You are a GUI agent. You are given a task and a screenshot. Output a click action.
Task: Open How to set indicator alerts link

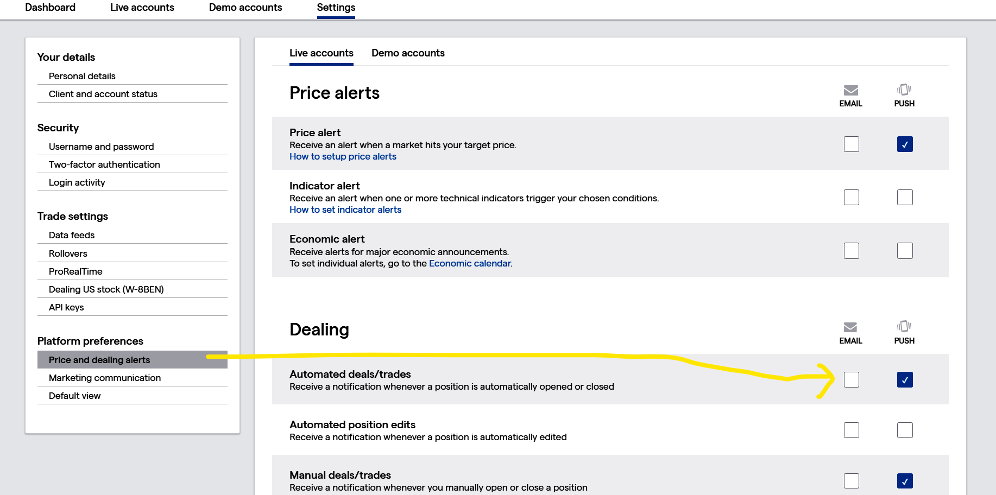tap(345, 210)
